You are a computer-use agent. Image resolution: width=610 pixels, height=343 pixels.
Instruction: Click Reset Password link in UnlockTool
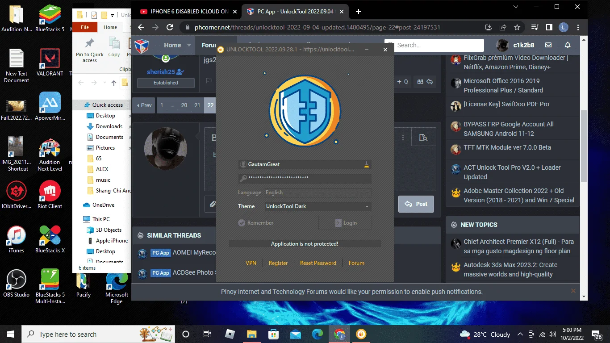click(x=318, y=263)
